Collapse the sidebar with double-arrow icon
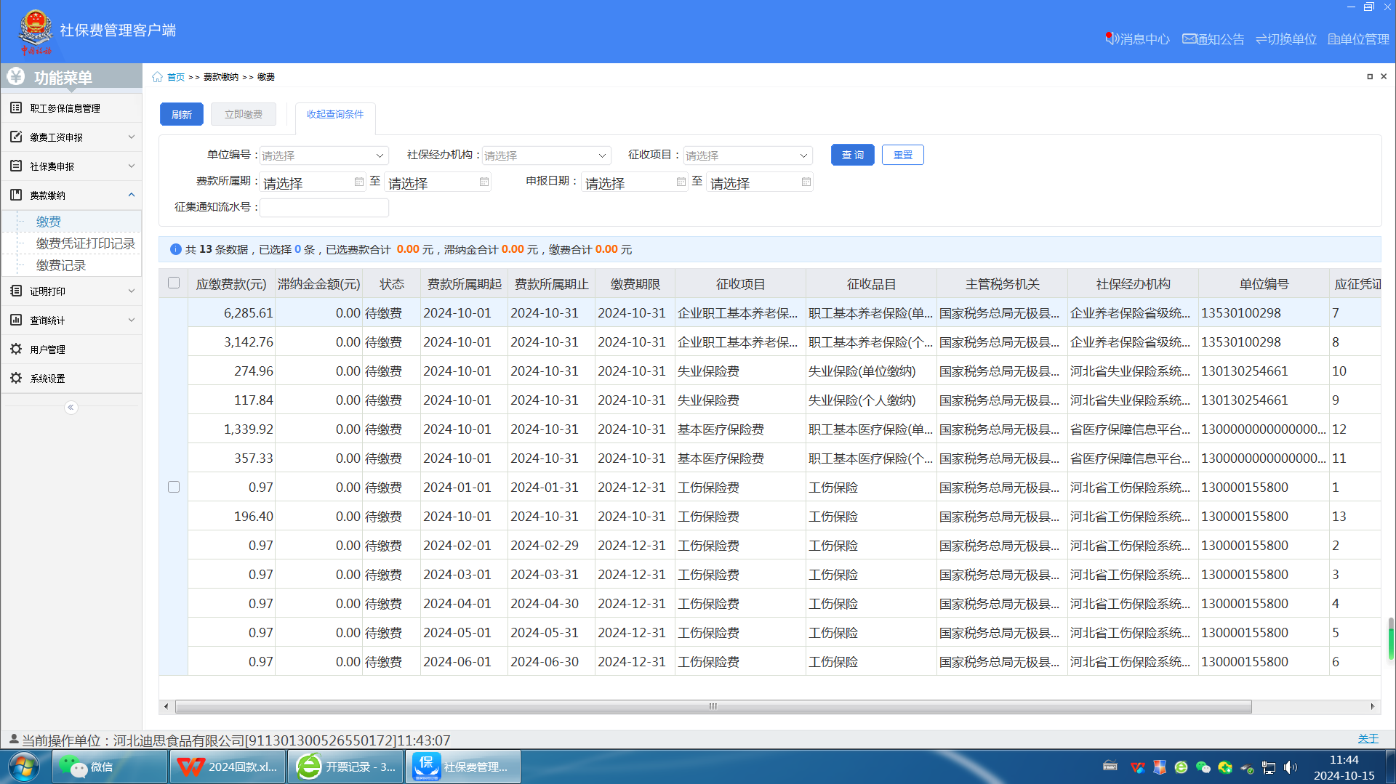The image size is (1396, 784). pyautogui.click(x=71, y=408)
